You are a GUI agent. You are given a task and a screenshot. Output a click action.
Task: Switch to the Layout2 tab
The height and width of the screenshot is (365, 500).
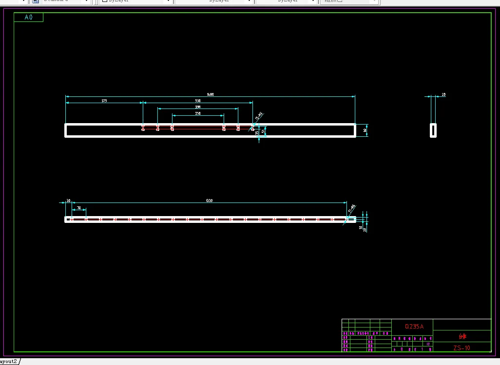tap(9, 362)
